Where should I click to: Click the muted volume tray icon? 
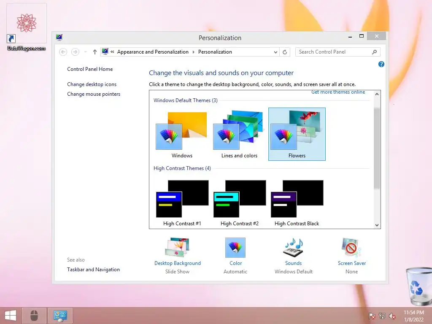392,316
